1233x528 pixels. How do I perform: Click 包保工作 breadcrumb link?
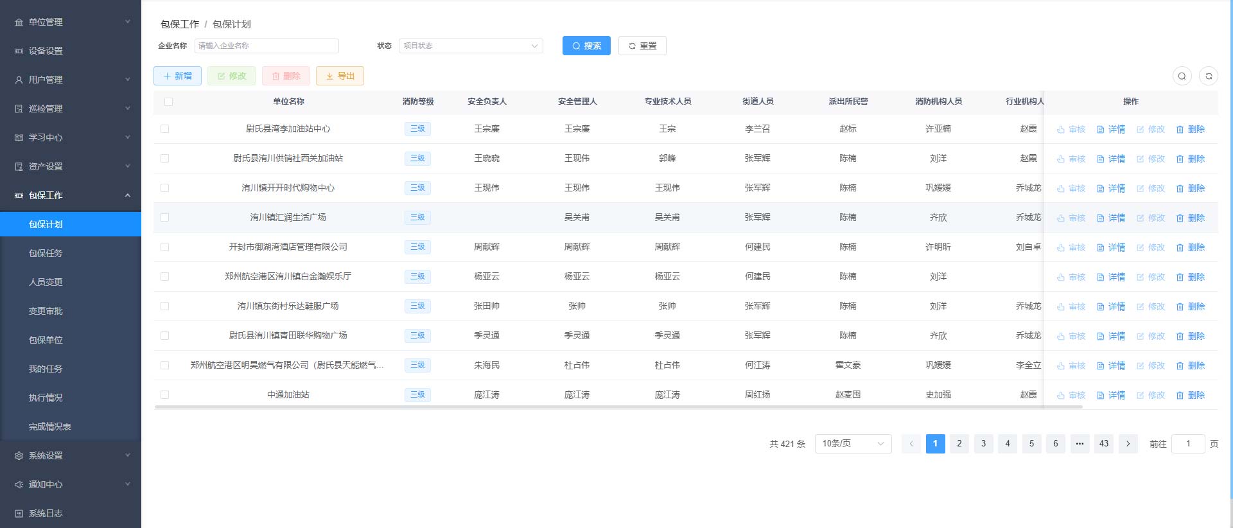tap(180, 24)
